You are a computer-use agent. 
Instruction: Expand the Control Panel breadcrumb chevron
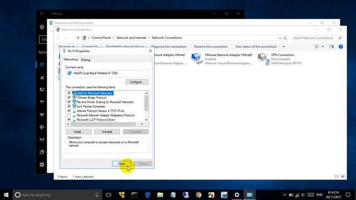coord(113,38)
